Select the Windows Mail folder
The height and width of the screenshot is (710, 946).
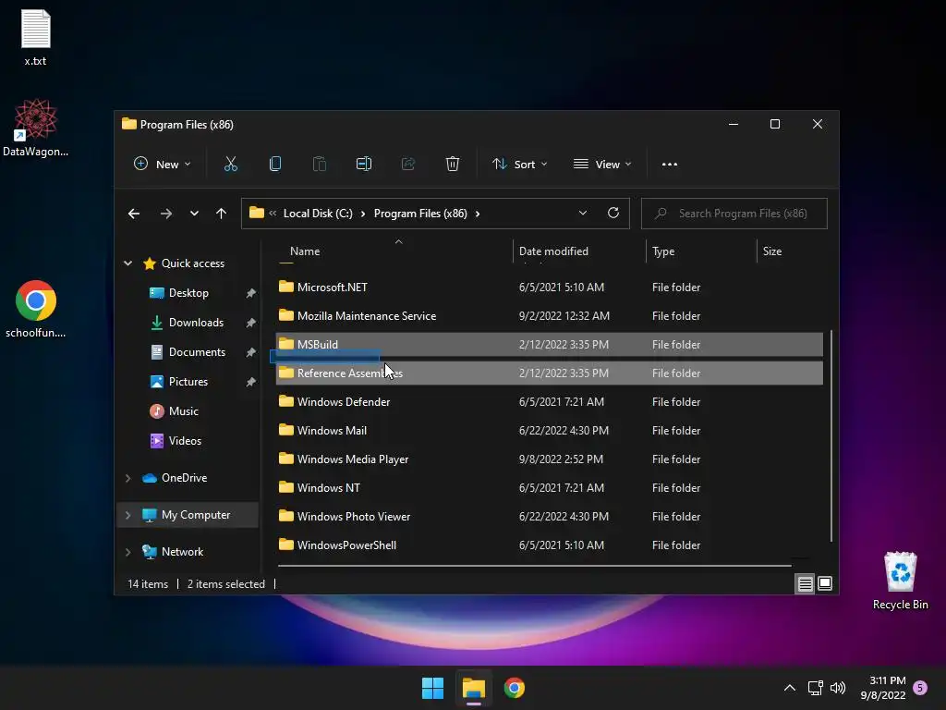[x=549, y=431]
